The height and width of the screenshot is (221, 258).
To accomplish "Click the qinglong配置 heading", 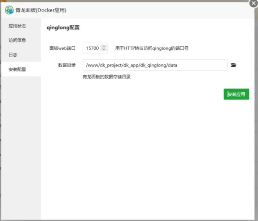I will point(63,28).
